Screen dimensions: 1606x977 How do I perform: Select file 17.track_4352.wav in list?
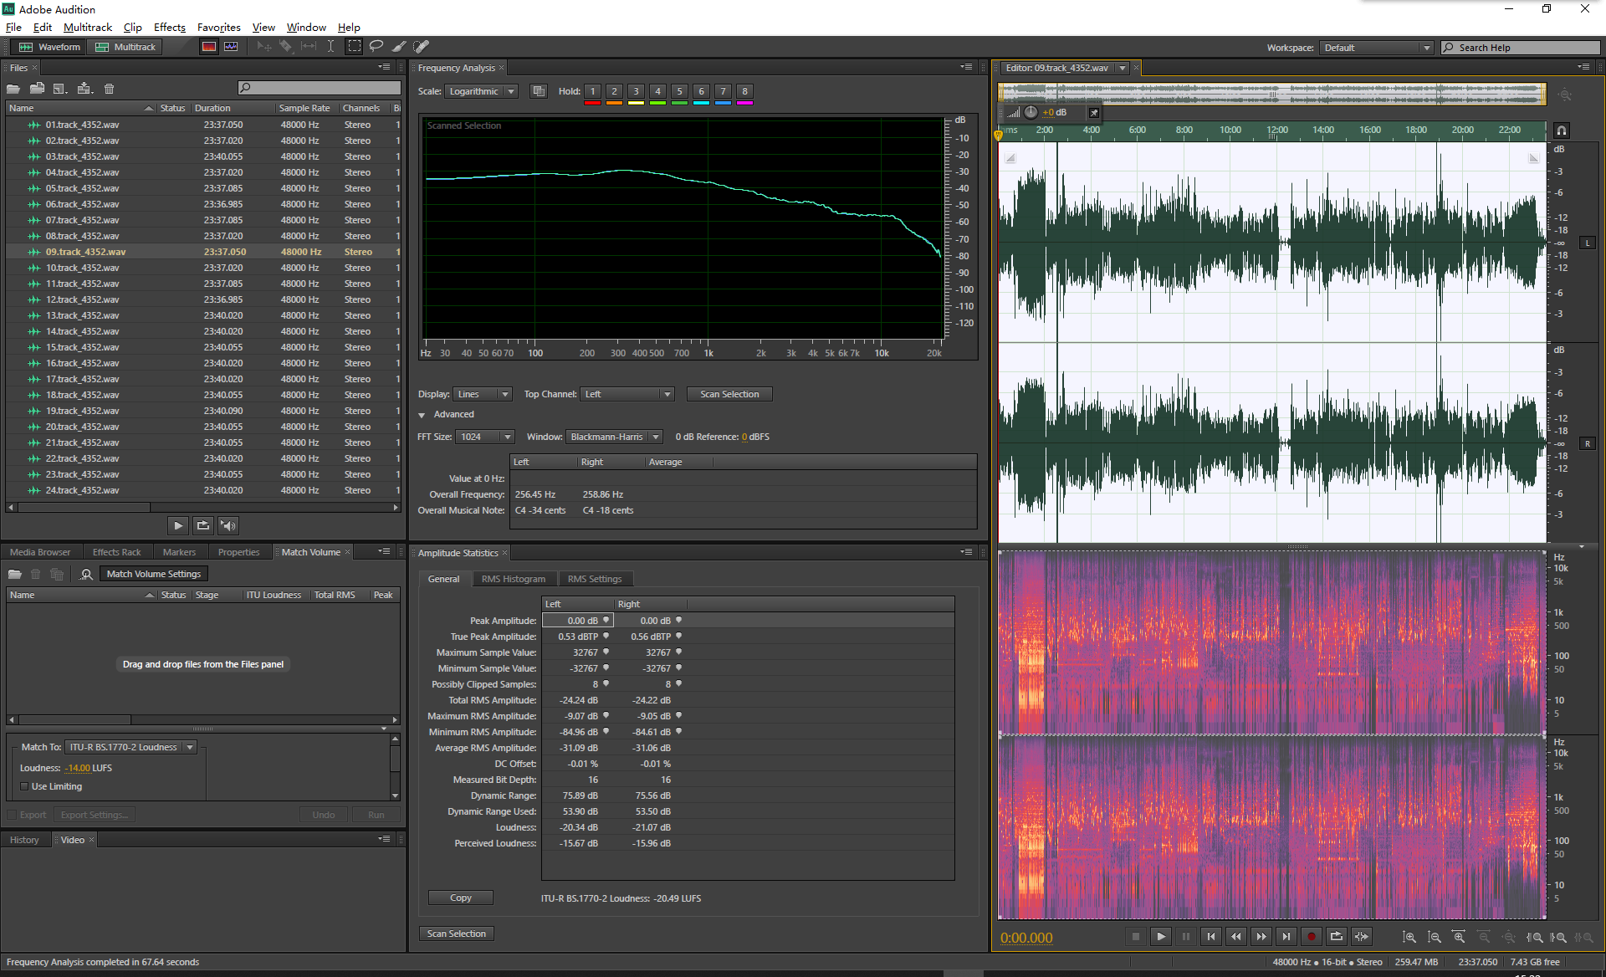click(203, 379)
